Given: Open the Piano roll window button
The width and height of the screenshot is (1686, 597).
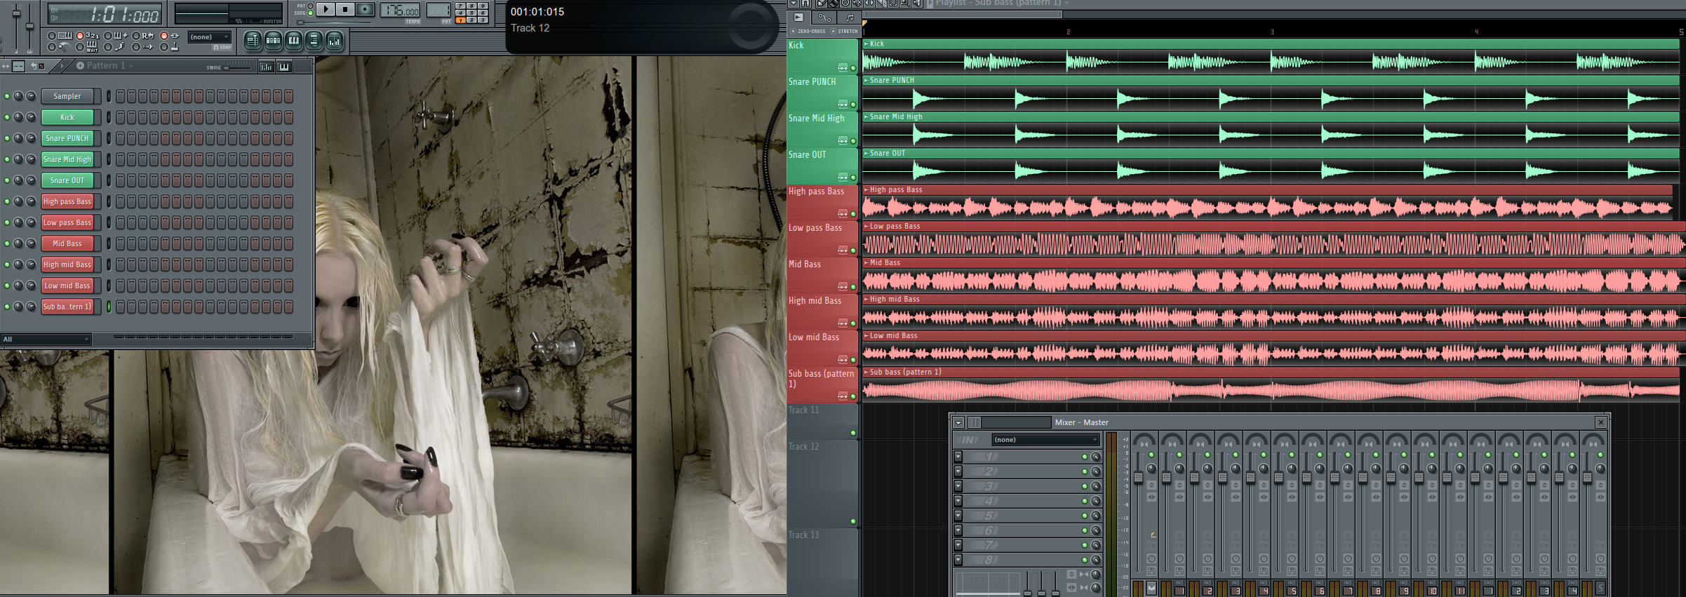Looking at the screenshot, I should click(293, 41).
